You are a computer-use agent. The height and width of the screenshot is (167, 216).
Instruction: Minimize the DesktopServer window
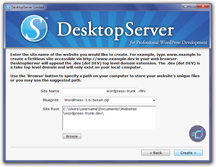point(186,6)
